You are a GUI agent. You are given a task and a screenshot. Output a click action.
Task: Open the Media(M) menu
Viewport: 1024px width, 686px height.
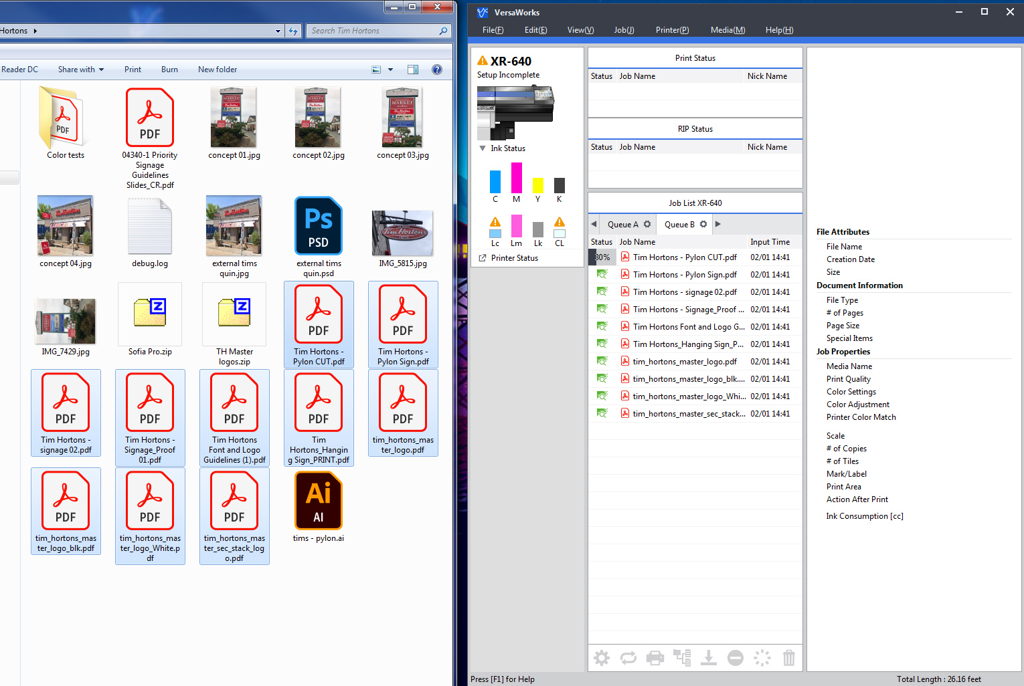point(728,30)
